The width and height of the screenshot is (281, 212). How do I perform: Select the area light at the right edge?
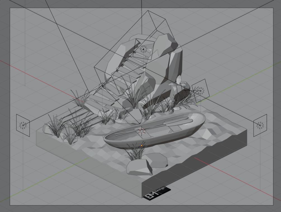click(x=260, y=125)
